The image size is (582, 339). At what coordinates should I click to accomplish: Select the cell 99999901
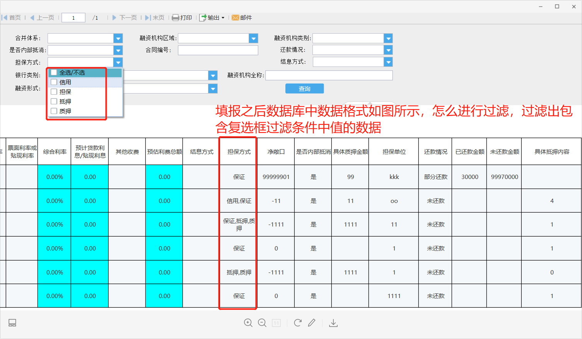(x=276, y=177)
